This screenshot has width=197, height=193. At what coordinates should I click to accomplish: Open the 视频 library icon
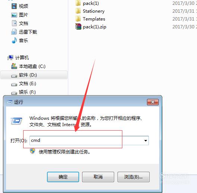coord(14,6)
